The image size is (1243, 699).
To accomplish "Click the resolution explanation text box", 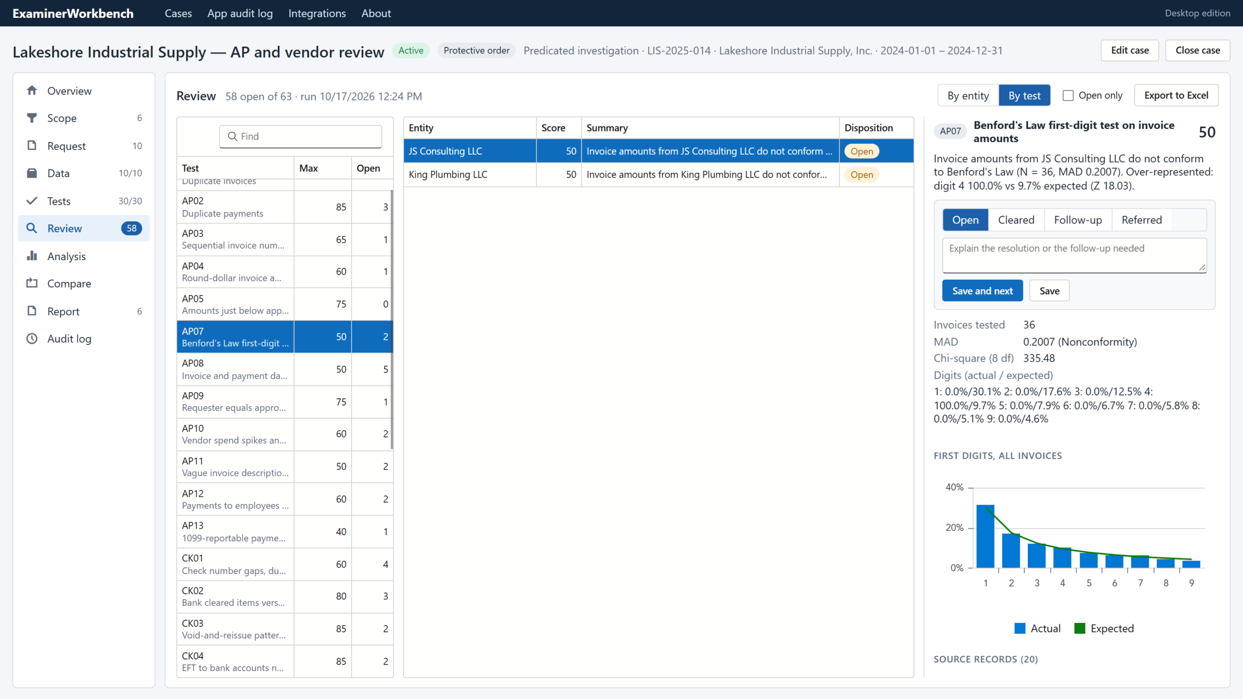I will (x=1074, y=255).
